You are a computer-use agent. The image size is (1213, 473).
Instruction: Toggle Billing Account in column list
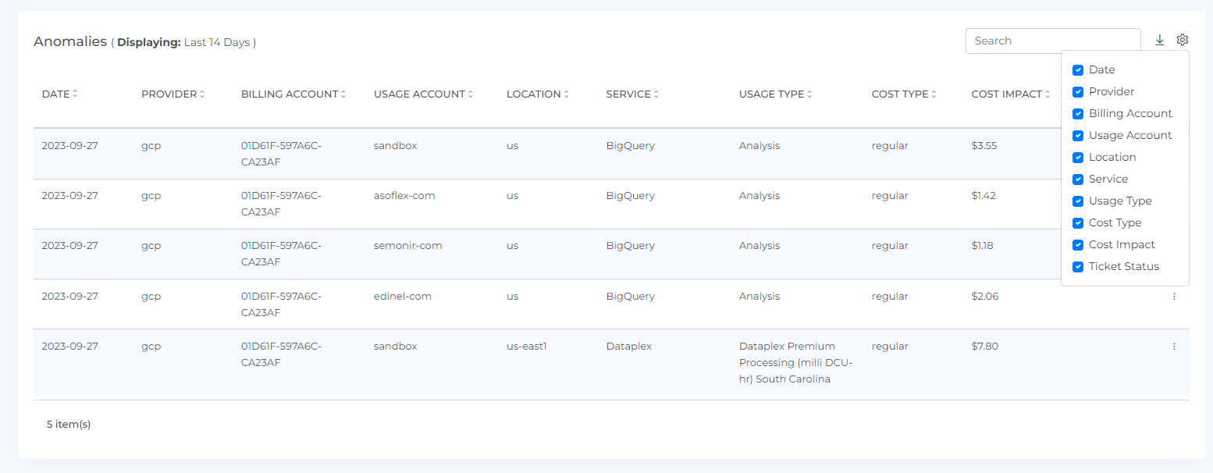pos(1078,114)
